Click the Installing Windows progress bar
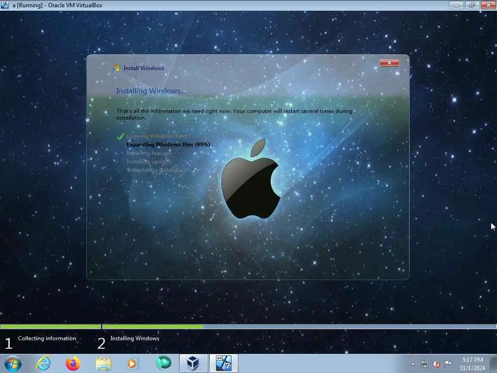The width and height of the screenshot is (497, 373). (x=299, y=326)
